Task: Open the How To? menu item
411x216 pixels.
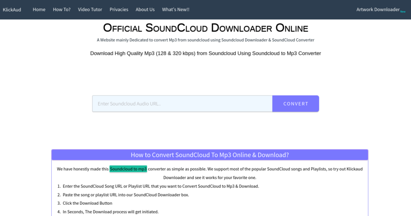Action: (x=62, y=10)
